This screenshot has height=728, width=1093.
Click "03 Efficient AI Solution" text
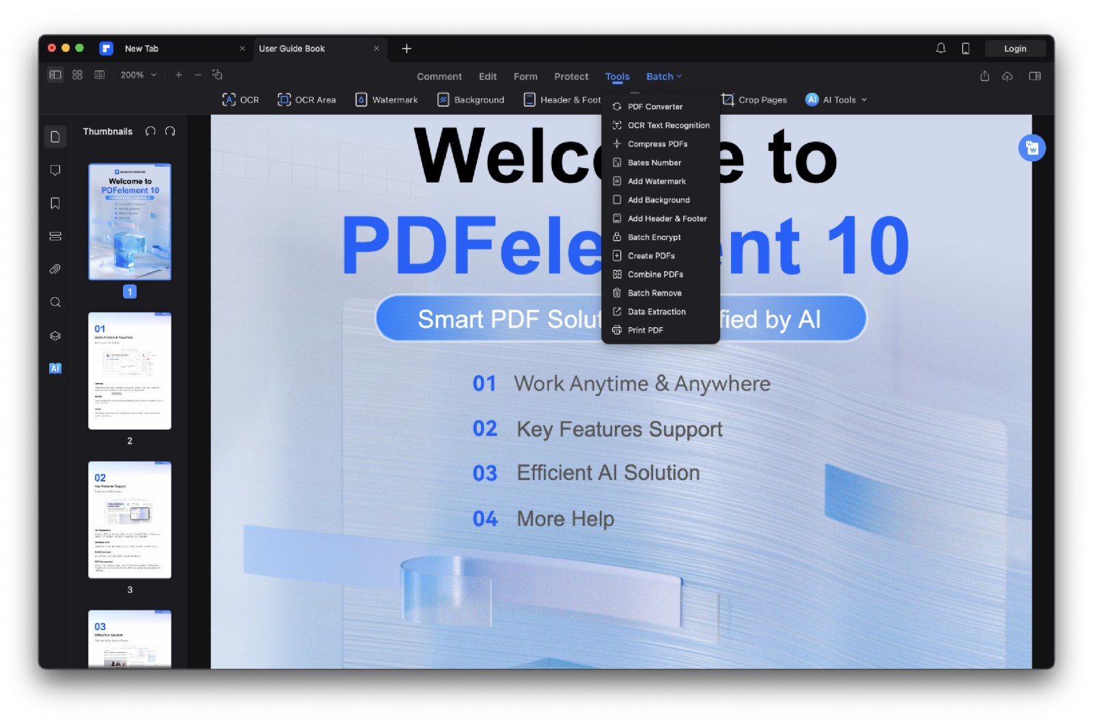pyautogui.click(x=586, y=473)
